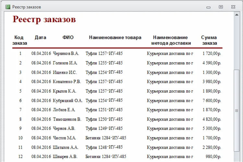The height and width of the screenshot is (162, 243).
Task: Click order amount 4 820,00р.
Action: point(212,119)
